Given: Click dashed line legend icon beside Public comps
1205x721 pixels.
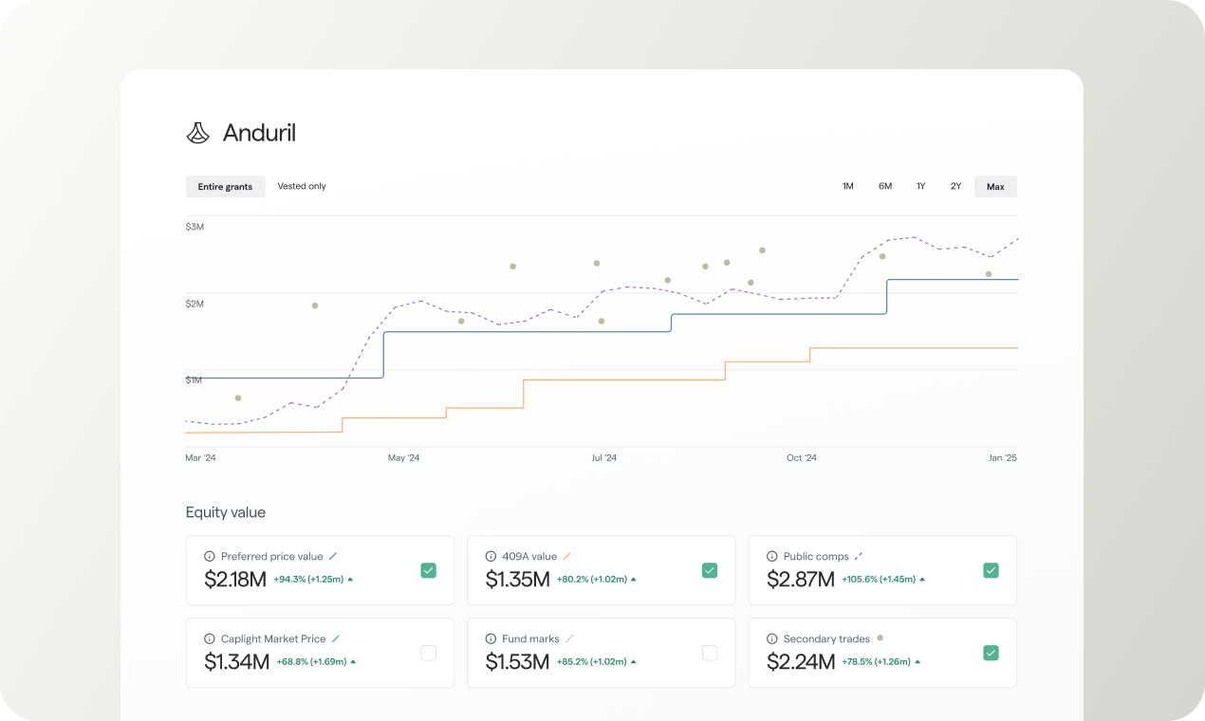Looking at the screenshot, I should point(859,557).
